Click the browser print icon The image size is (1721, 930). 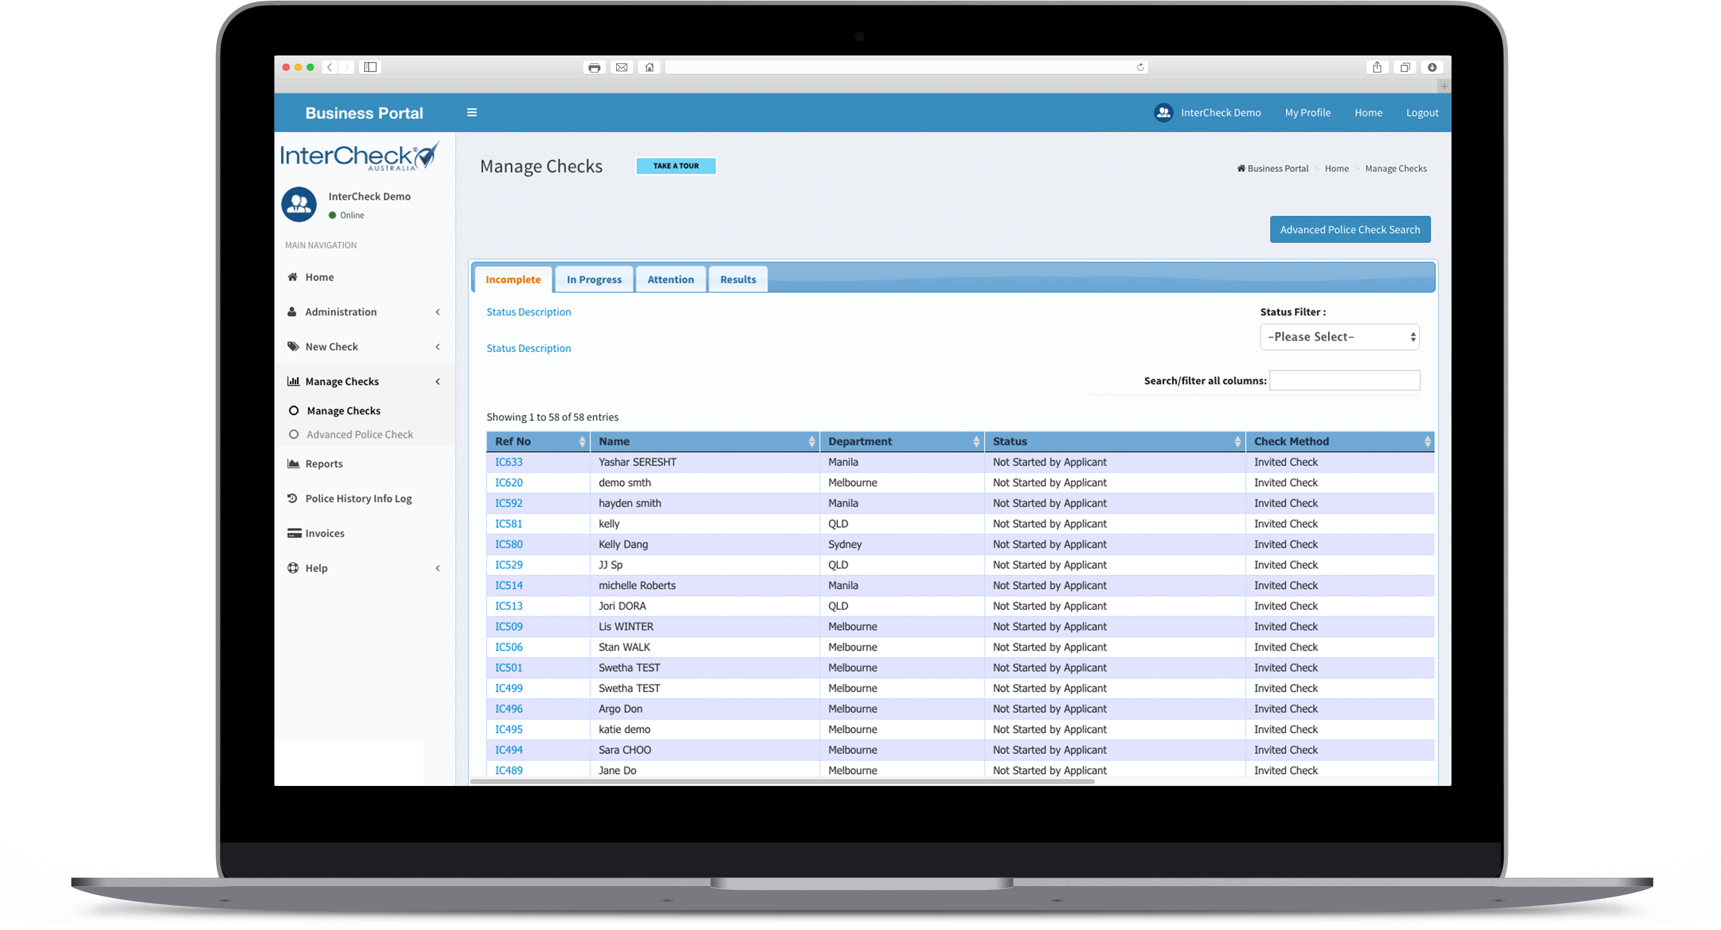point(594,68)
